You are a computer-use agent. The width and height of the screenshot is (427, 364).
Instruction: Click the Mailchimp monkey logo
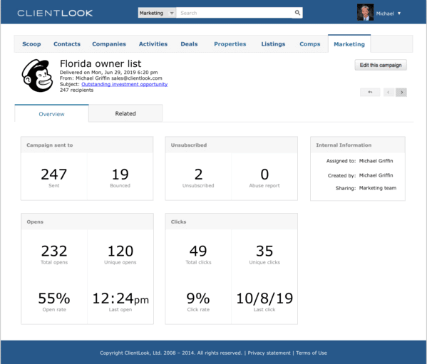tap(37, 76)
